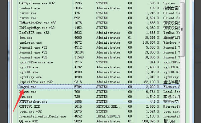The height and width of the screenshot is (123, 201).
Task: Select Foxmail.exe with PID 11540
Action: click(99, 57)
